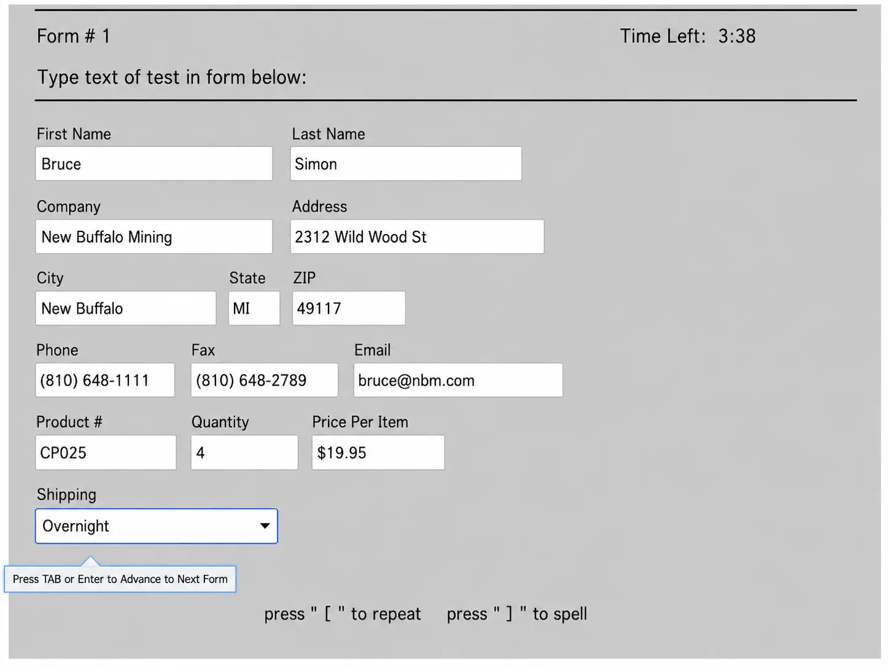Image resolution: width=889 pixels, height=667 pixels.
Task: Open the Shipping dropdown showing Overnight
Action: 157,526
